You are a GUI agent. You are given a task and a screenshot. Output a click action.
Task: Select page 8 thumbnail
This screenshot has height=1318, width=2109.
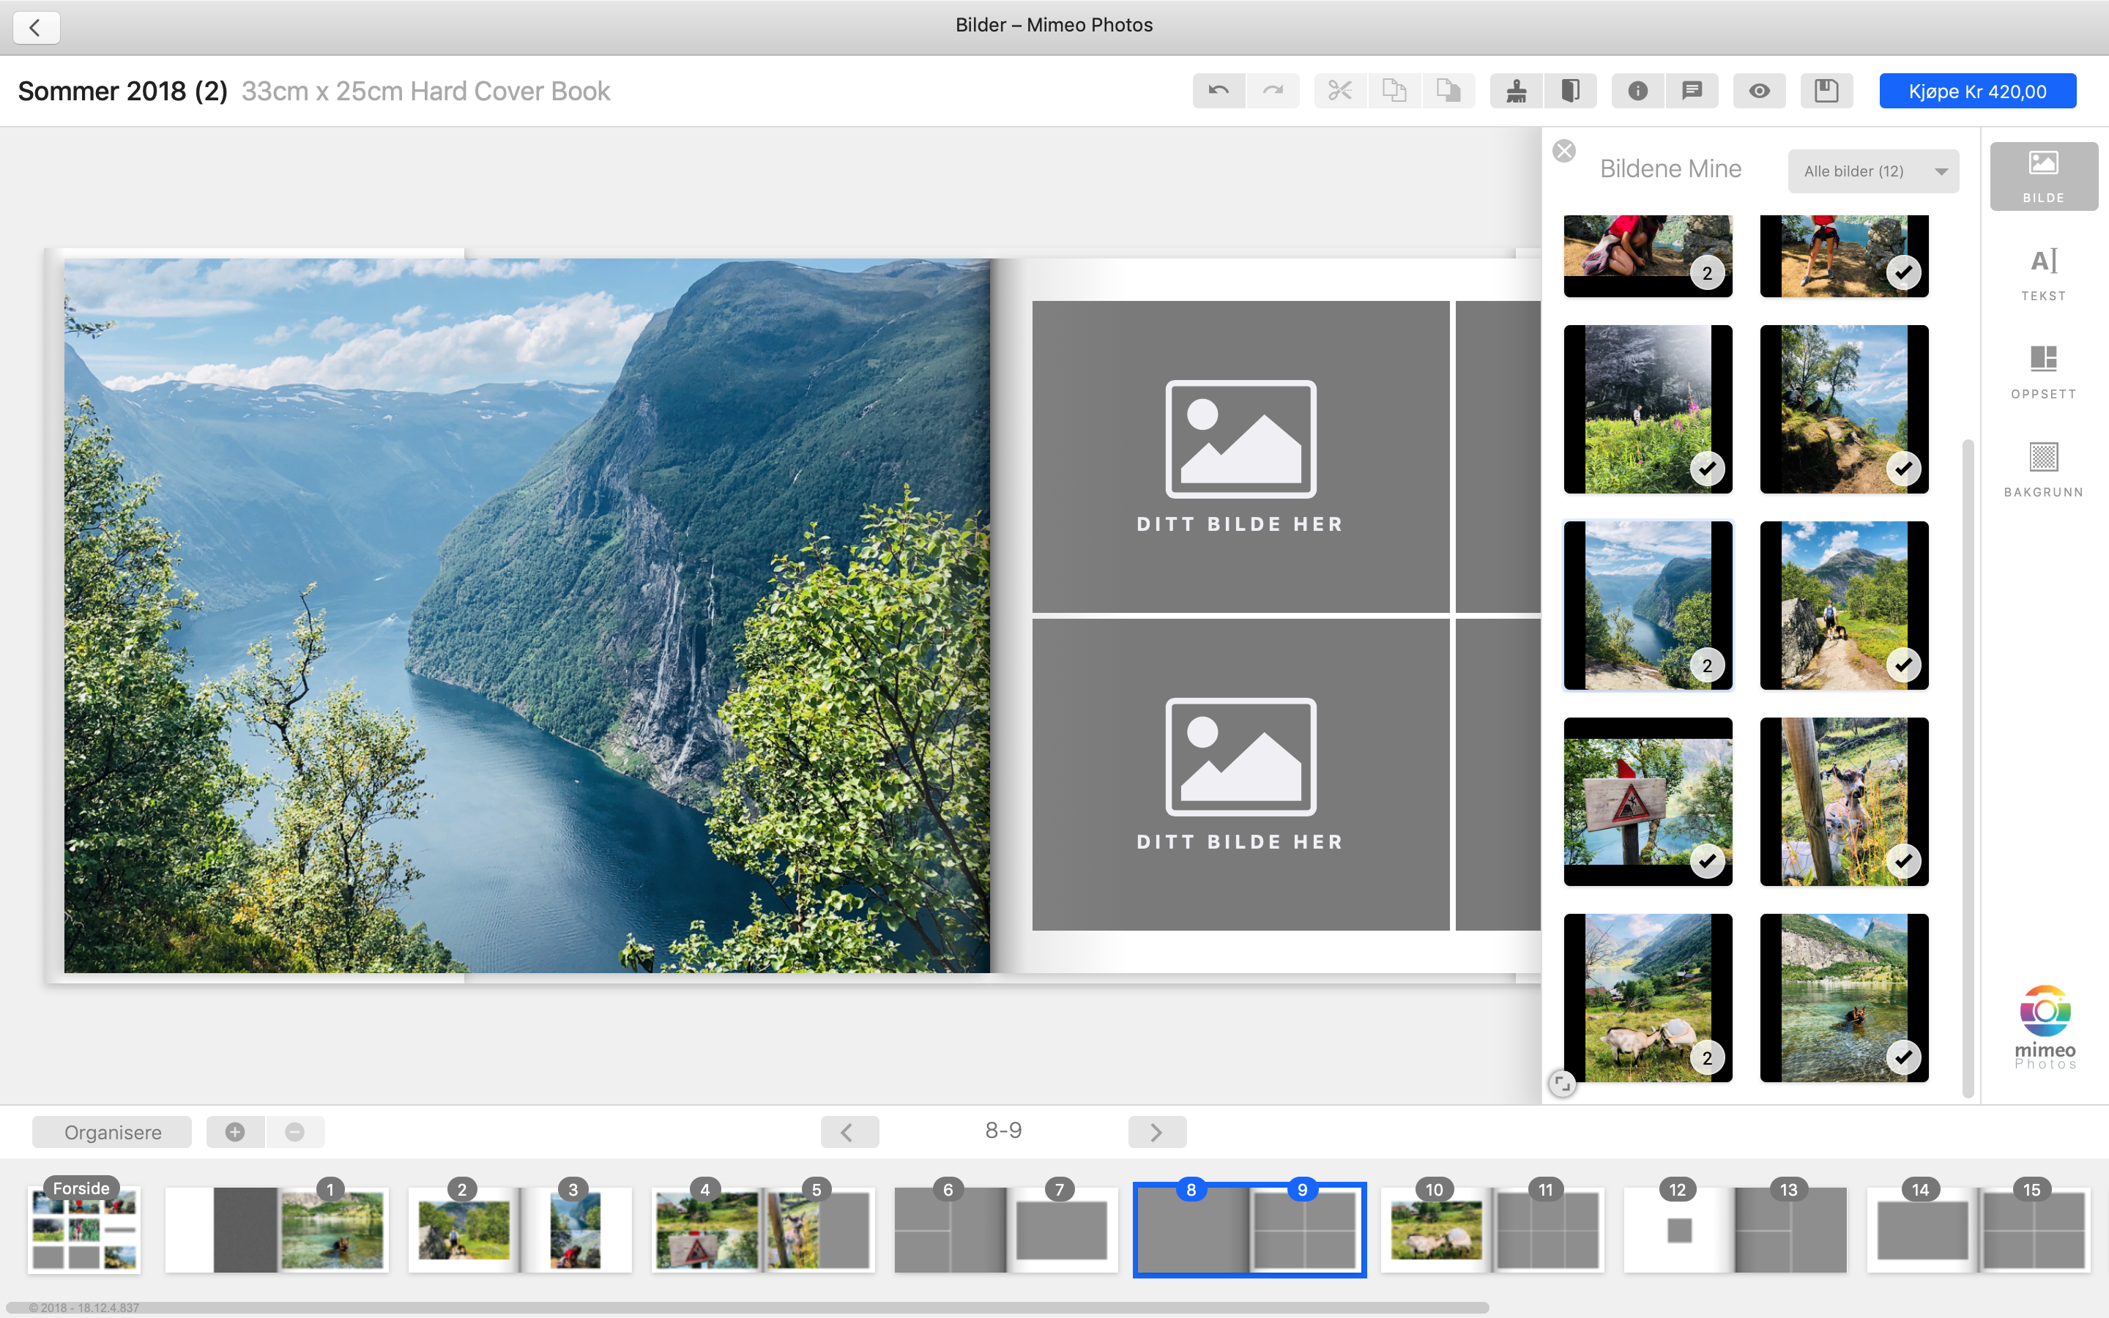click(1193, 1229)
